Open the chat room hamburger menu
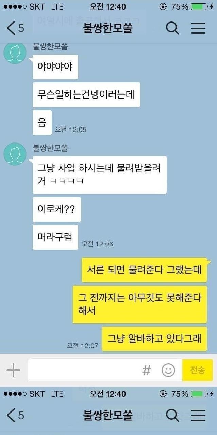 click(x=198, y=28)
